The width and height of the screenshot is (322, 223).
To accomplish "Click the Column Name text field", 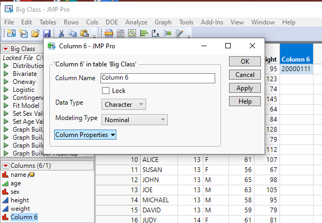I will click(158, 78).
